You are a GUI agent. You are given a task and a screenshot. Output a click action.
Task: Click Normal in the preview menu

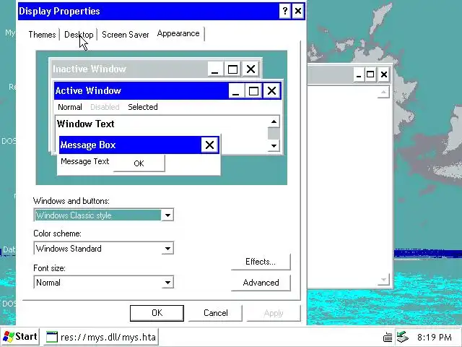70,107
